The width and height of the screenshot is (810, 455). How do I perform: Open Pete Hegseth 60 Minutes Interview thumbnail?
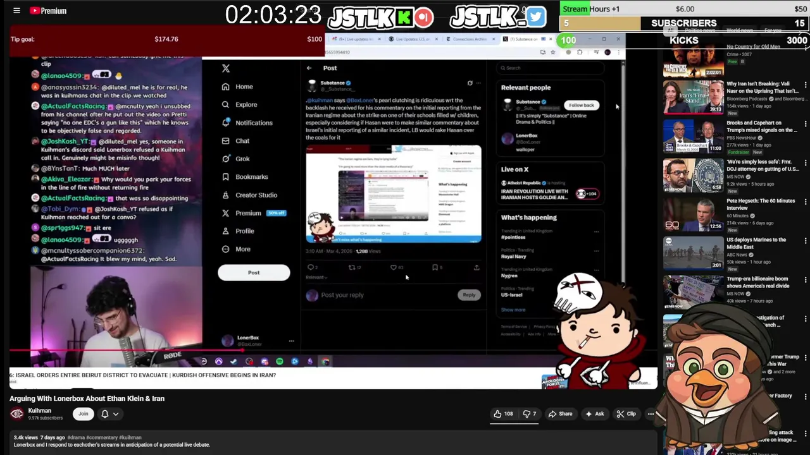(693, 214)
